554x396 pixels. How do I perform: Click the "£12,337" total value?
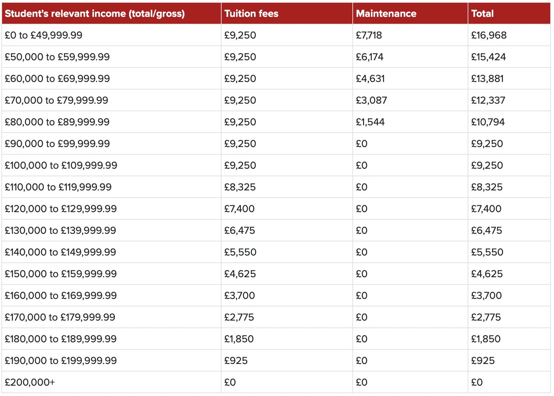pyautogui.click(x=488, y=100)
